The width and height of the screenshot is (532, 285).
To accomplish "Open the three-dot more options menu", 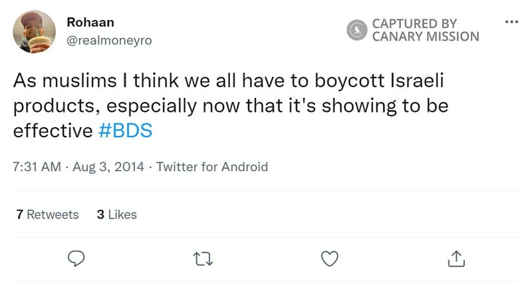I will pyautogui.click(x=511, y=21).
